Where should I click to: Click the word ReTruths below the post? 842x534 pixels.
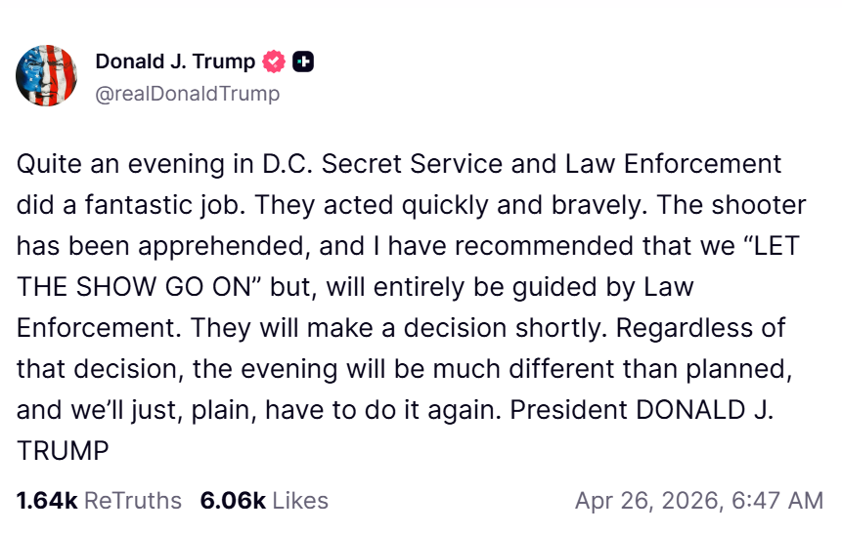pos(133,501)
